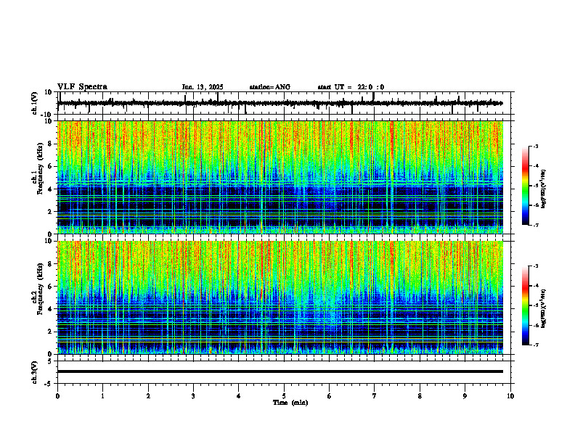
Task: Click the "4" kHz tick label on ch.2 spectrogram
Action: pos(50,309)
